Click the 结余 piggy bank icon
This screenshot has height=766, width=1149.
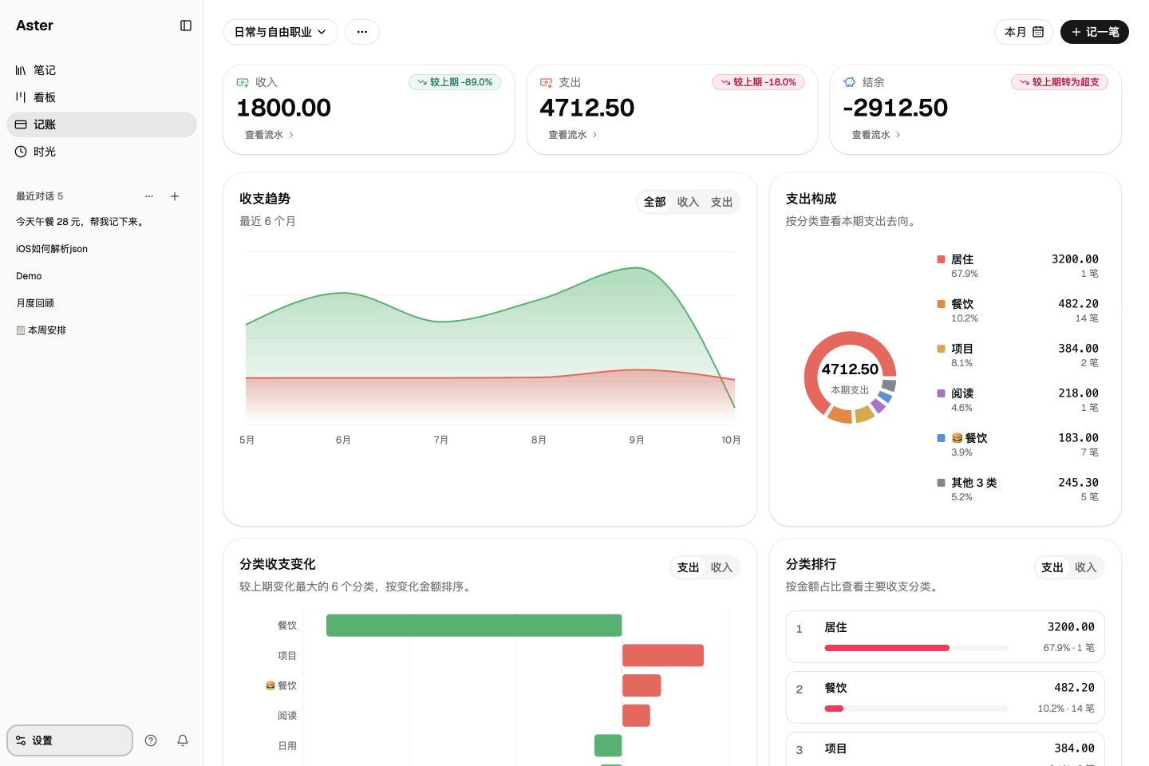[850, 82]
